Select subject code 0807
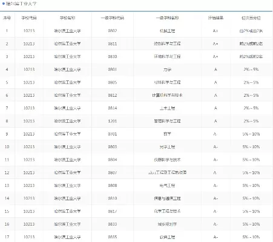The width and height of the screenshot is (273, 242). click(x=113, y=173)
